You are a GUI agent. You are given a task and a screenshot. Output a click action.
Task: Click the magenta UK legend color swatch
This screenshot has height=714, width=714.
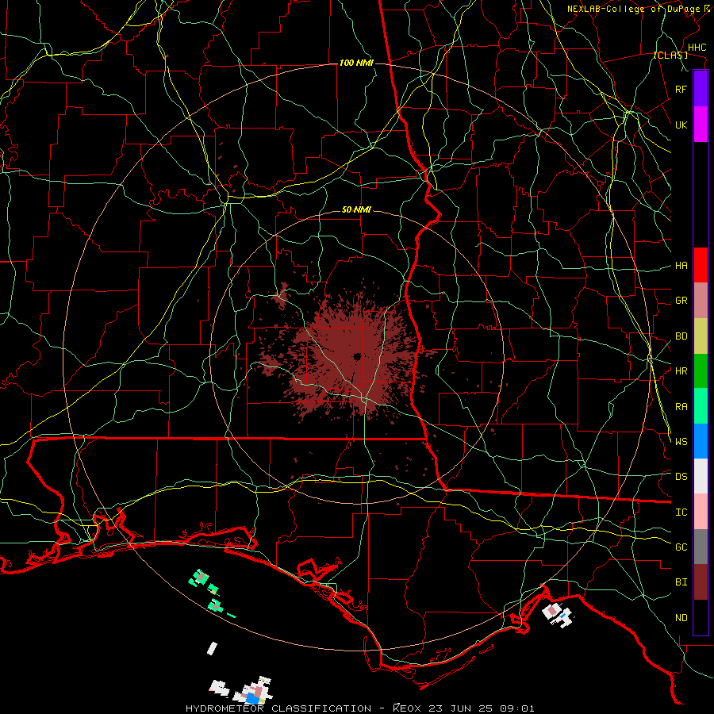point(701,125)
